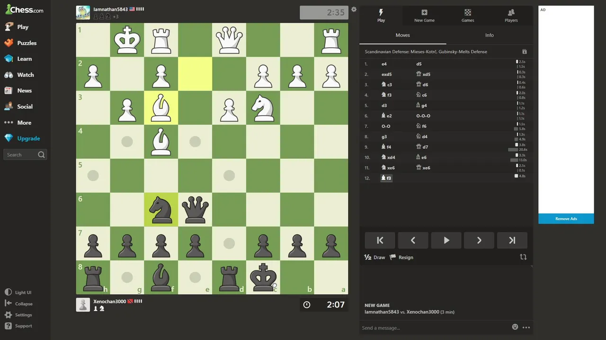Click the black pawn on a7
The height and width of the screenshot is (340, 606).
[x=331, y=244]
